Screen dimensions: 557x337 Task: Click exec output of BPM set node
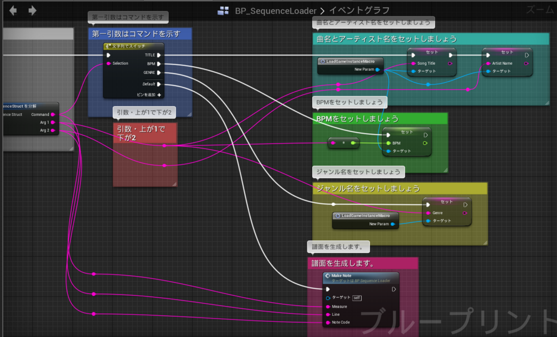(x=425, y=135)
